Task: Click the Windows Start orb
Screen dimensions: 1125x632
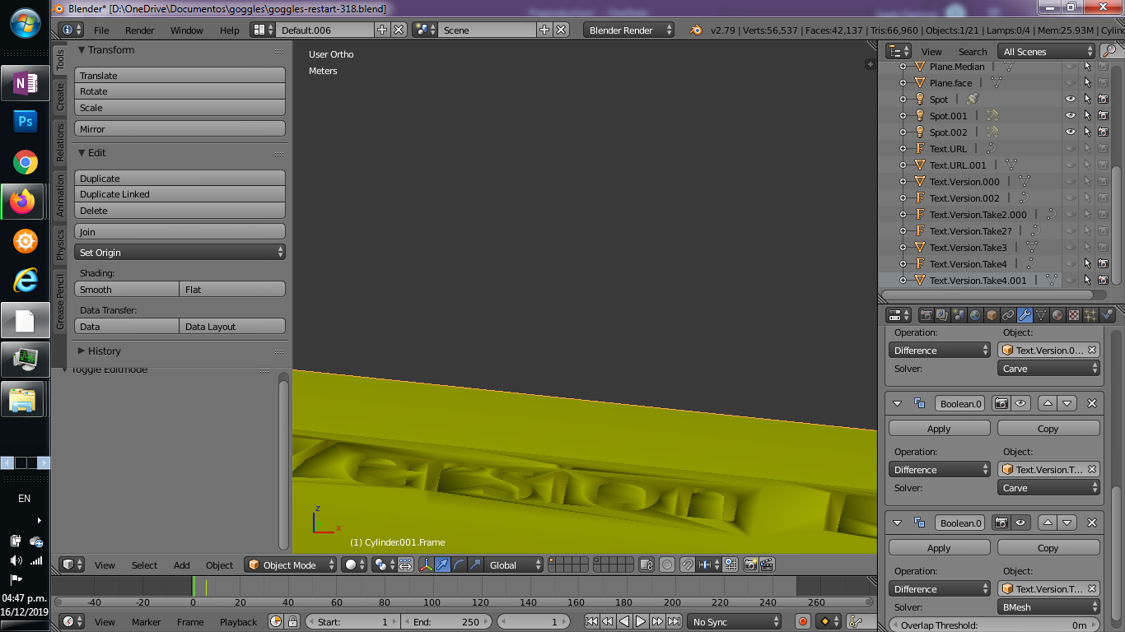Action: point(26,22)
